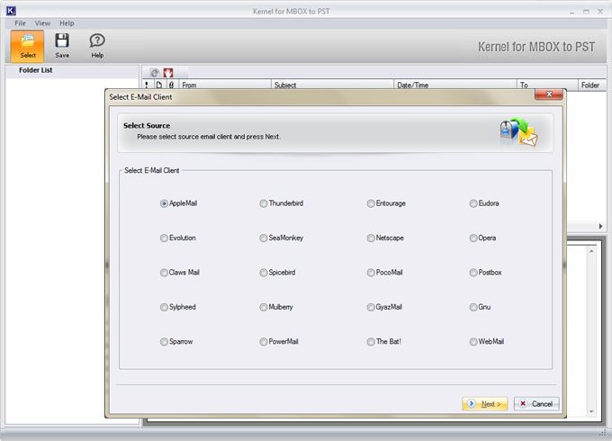Click the Select folder icon in toolbar
The height and width of the screenshot is (441, 612).
(27, 46)
